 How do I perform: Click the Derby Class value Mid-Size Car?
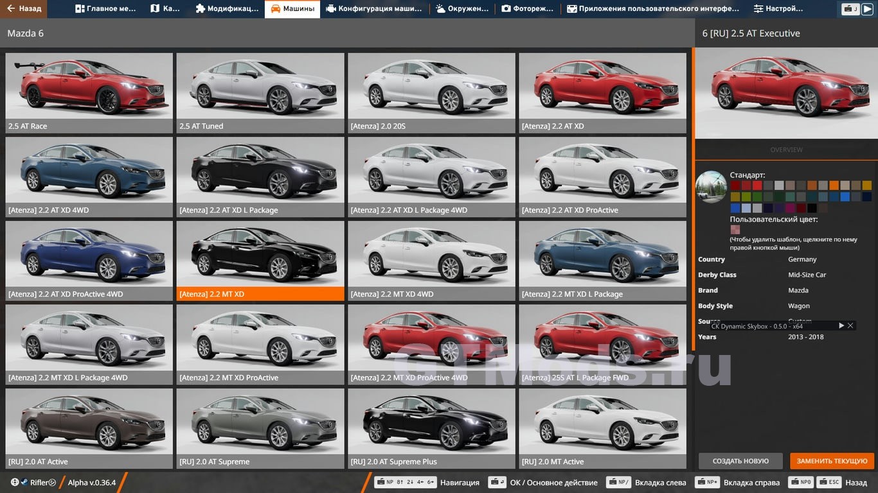(x=807, y=275)
